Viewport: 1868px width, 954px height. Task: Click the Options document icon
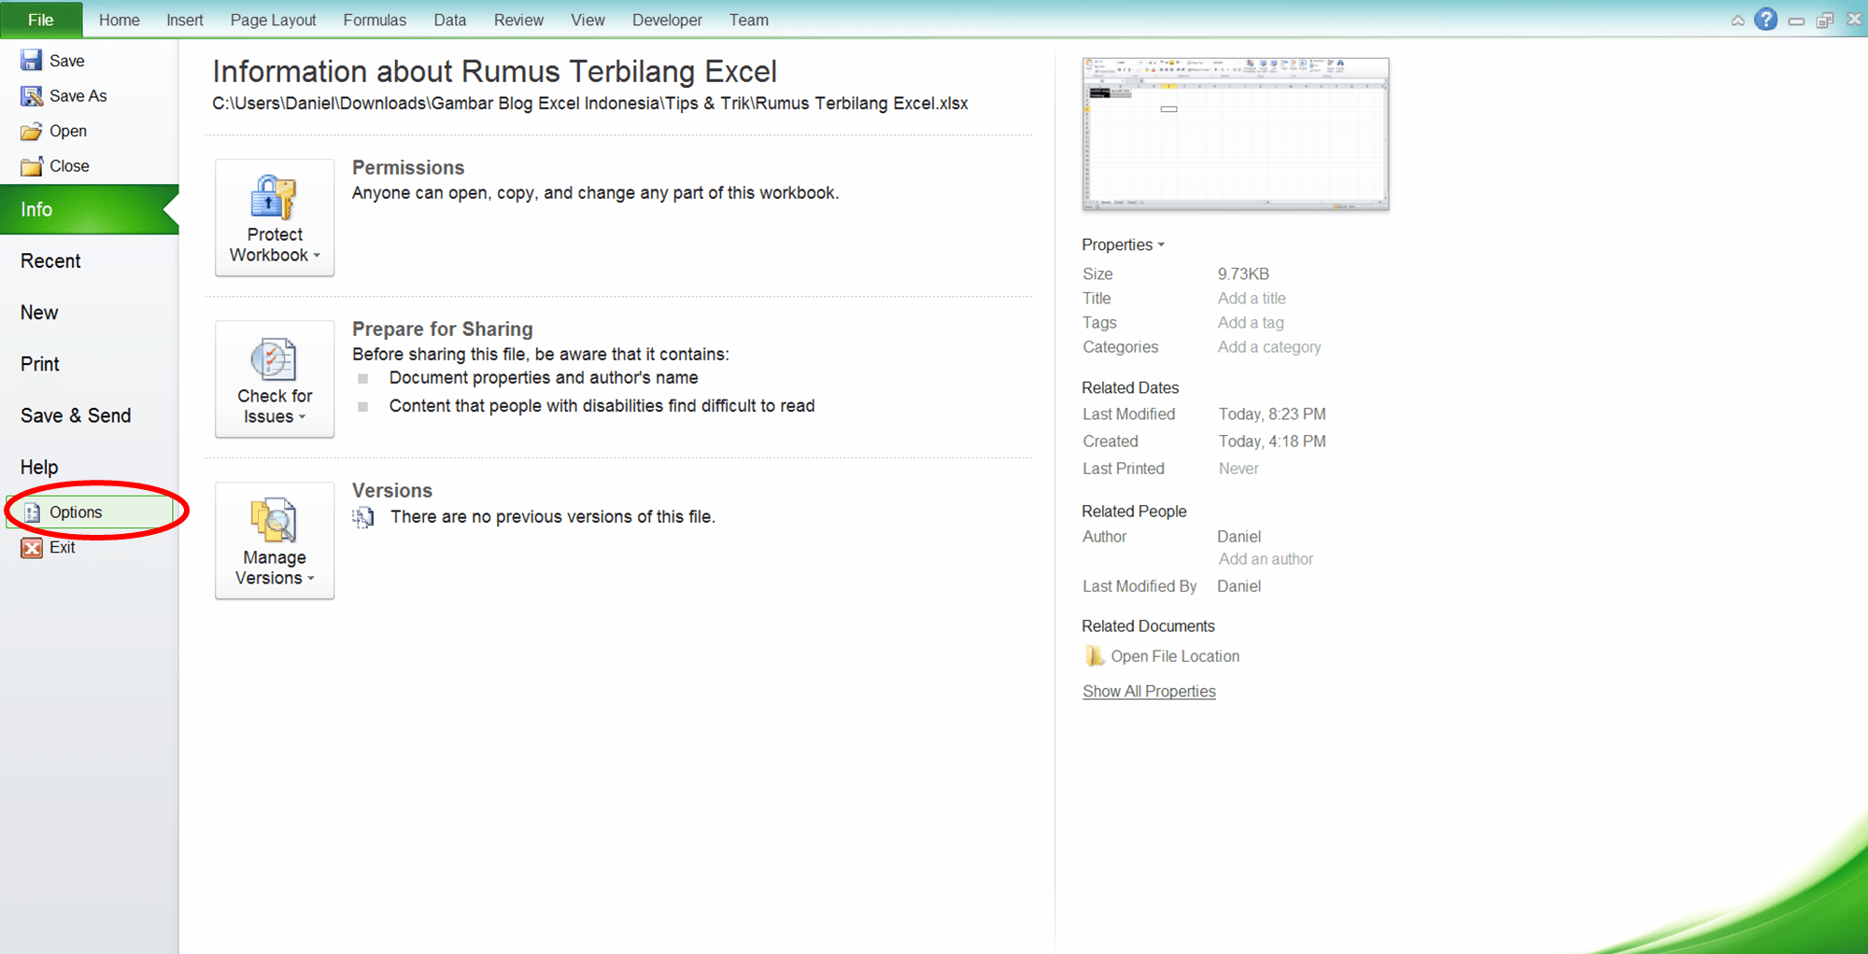pyautogui.click(x=33, y=512)
